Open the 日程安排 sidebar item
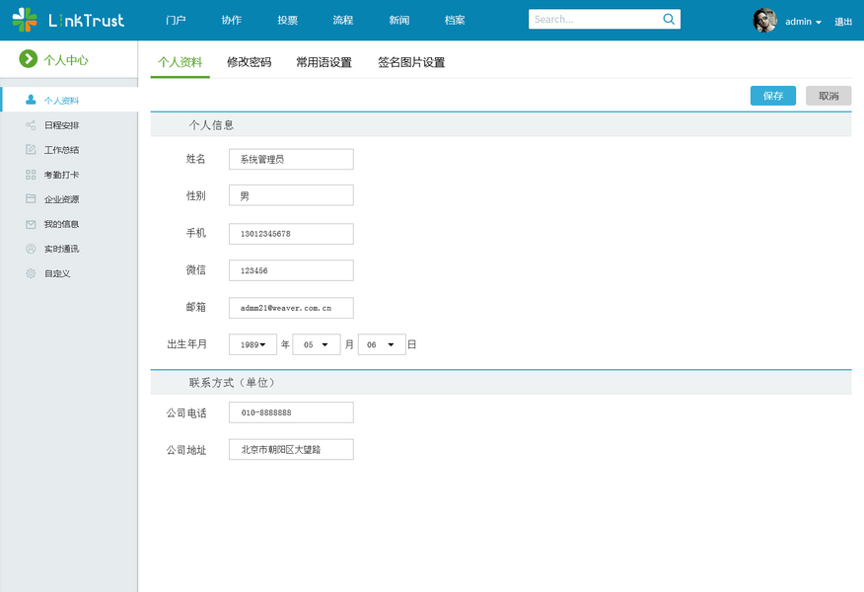The image size is (864, 592). pos(69,125)
